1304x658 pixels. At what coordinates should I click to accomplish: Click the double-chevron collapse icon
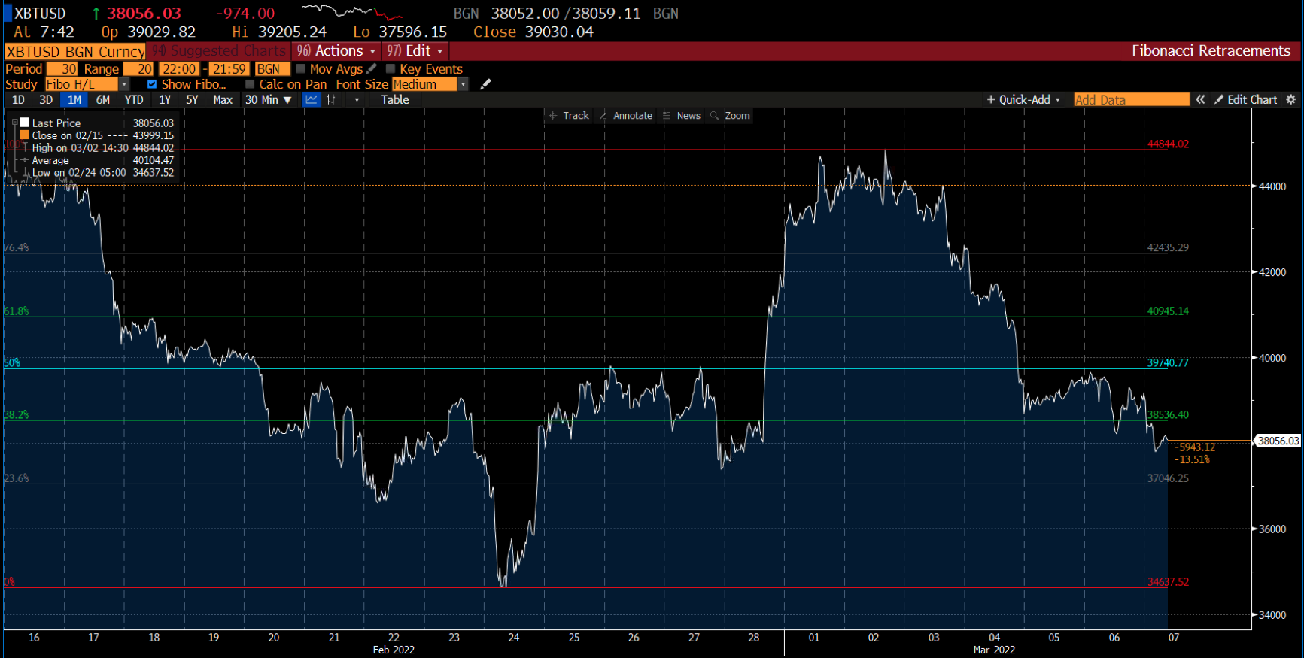(x=1200, y=99)
